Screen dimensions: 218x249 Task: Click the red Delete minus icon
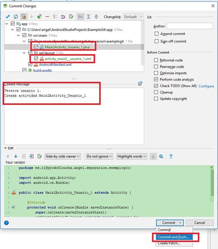point(47,17)
